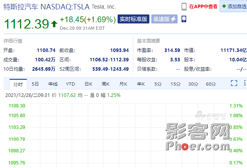Click the 基本面摘要 section heading
Viewport: 247px width, 168px height.
149,41
